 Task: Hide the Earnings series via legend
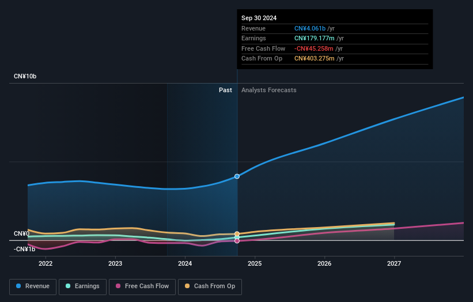click(82, 286)
